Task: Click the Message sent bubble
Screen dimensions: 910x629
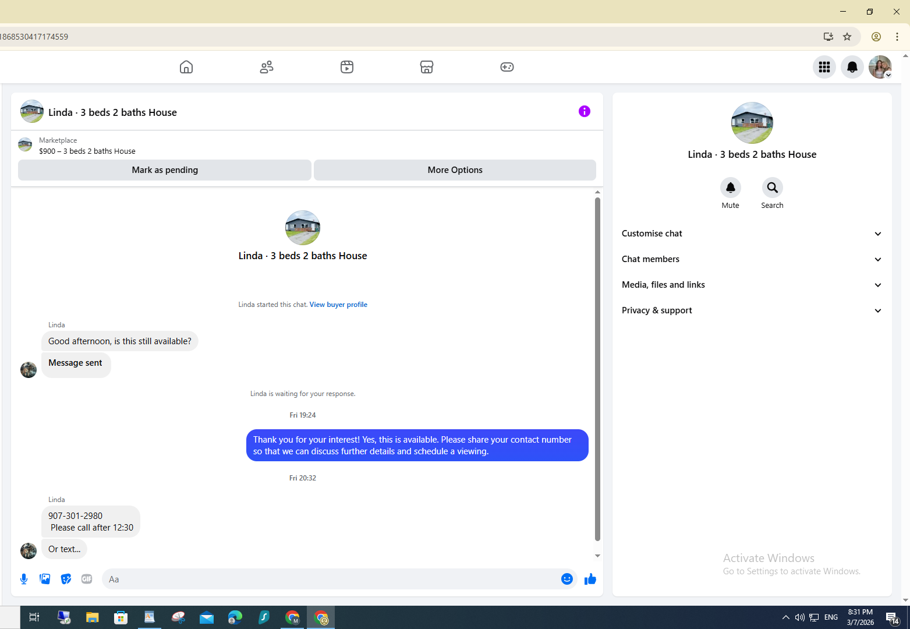Action: point(76,365)
